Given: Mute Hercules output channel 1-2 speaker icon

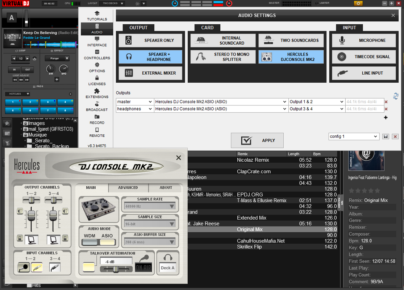Looking at the screenshot, I should click(20, 211).
